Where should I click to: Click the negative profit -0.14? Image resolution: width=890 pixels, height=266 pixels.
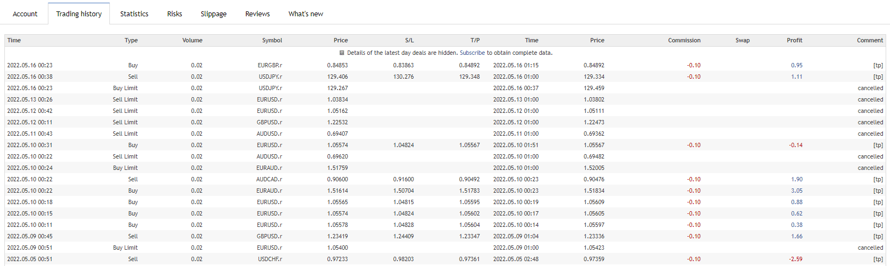pos(796,145)
